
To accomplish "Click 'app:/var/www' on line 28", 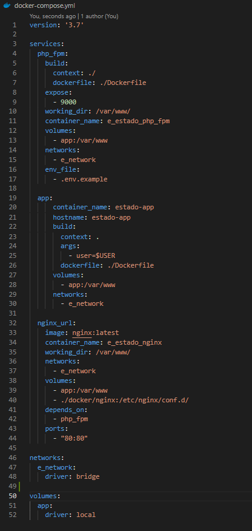I will pos(91,285).
